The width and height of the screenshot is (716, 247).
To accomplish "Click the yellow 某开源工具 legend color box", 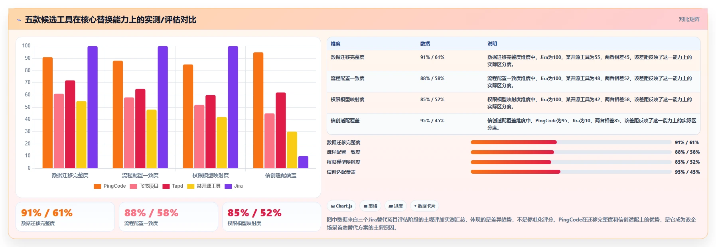I will point(191,186).
